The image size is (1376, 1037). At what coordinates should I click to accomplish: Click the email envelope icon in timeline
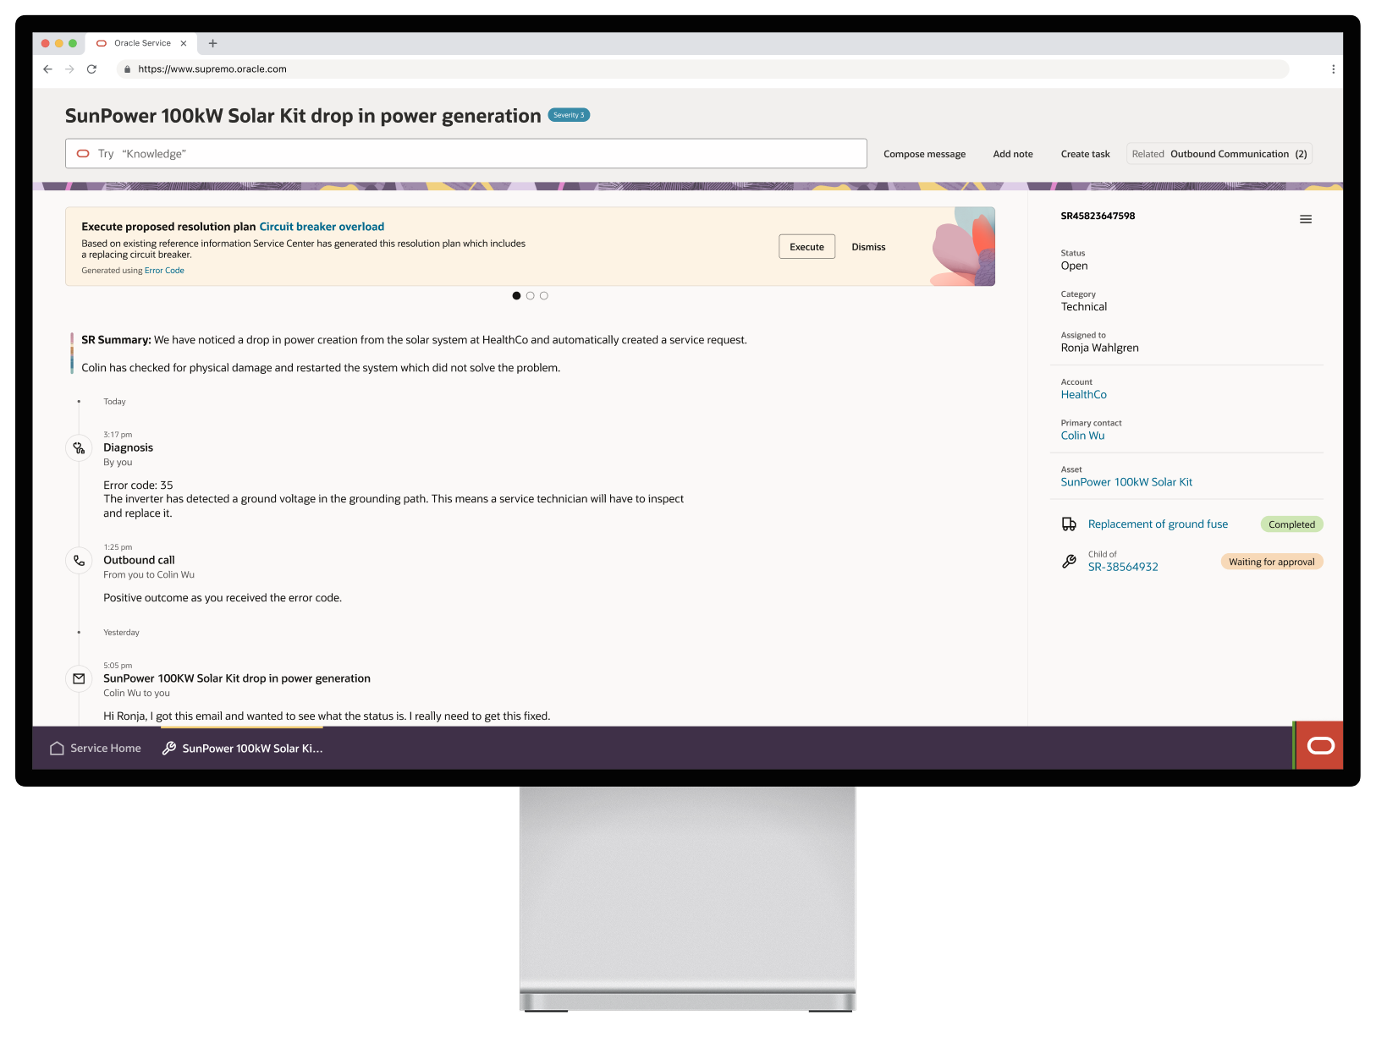tap(79, 678)
